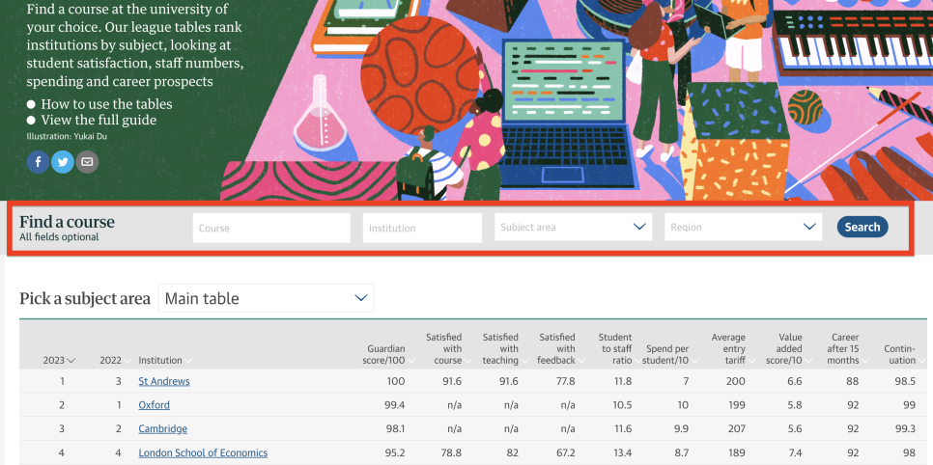Click the Institution input field
Image resolution: width=933 pixels, height=465 pixels.
422,228
